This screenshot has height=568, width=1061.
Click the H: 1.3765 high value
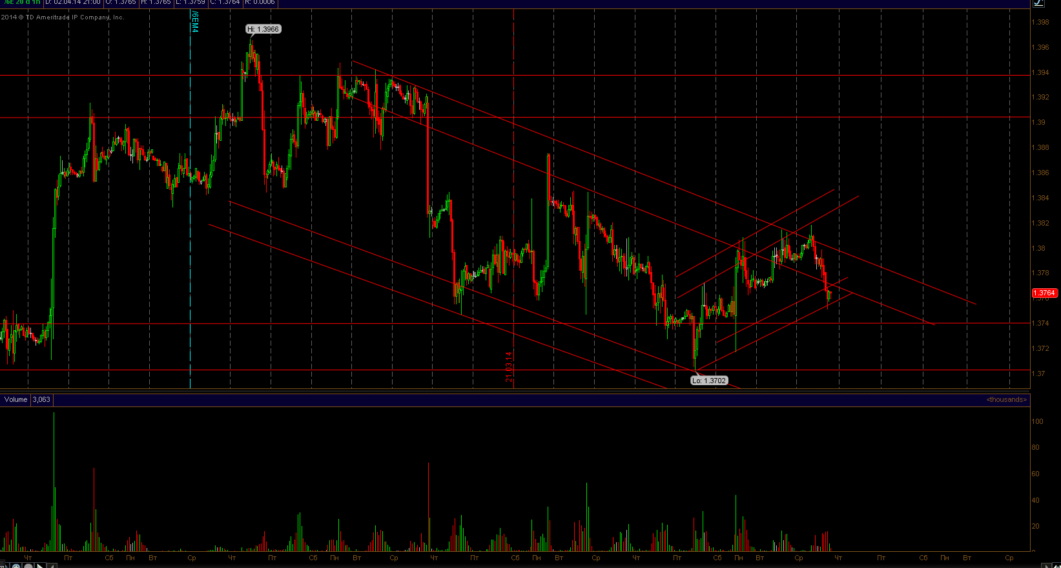pos(156,3)
